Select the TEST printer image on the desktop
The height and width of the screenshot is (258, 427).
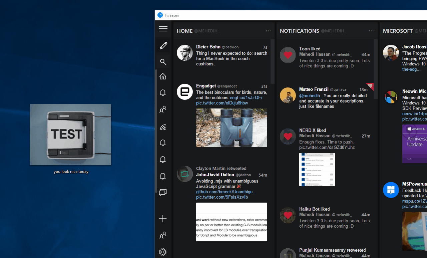pyautogui.click(x=70, y=135)
